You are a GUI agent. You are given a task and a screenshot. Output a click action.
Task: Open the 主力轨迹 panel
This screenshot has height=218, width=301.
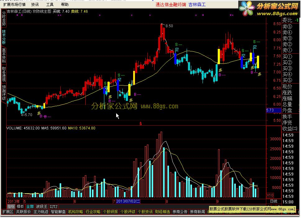coord(41,212)
